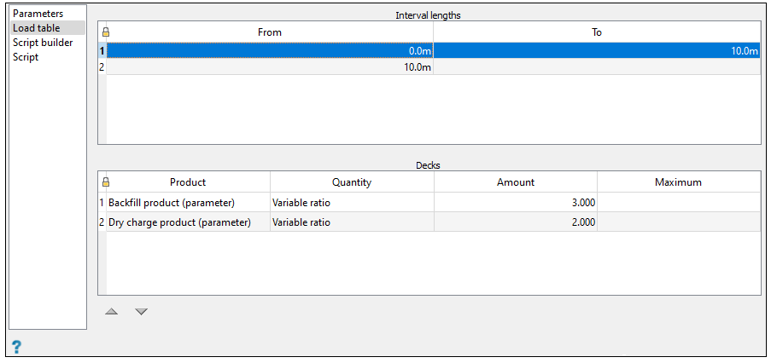Screen dimensions: 771x363
Task: Open Variable ratio dropdown for Dry charge row
Action: pos(352,222)
